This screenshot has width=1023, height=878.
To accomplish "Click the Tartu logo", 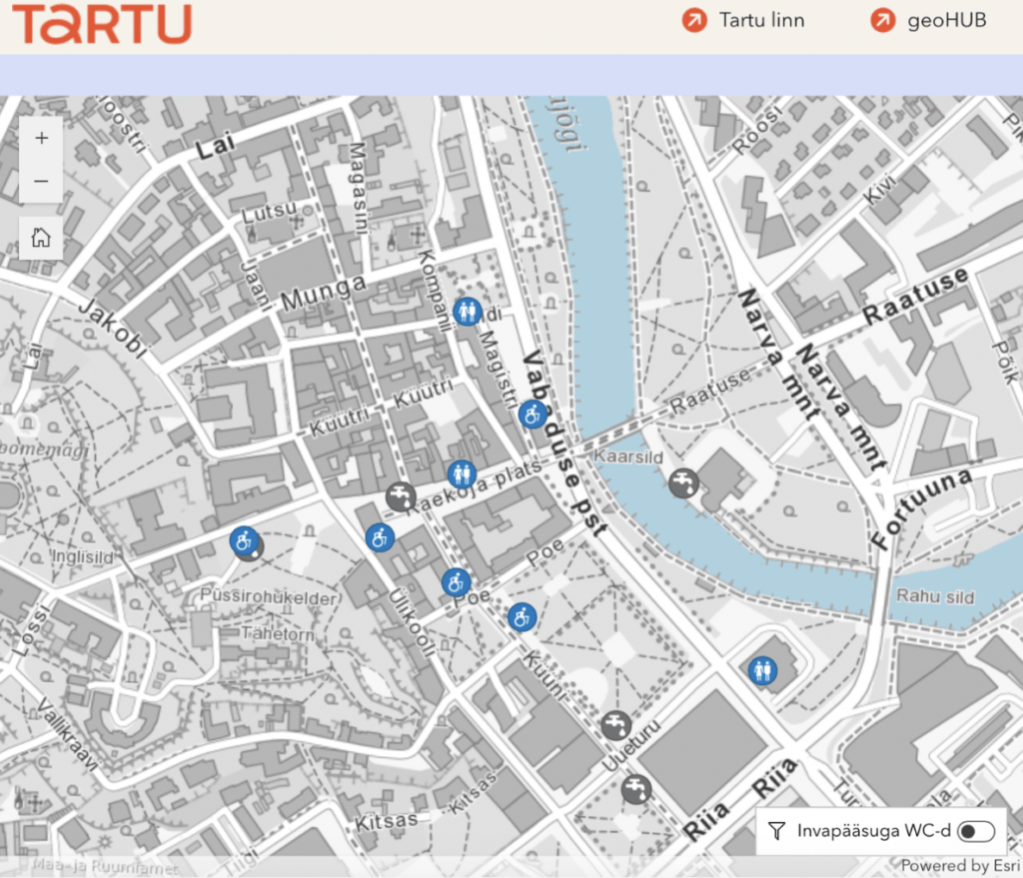I will pyautogui.click(x=102, y=23).
